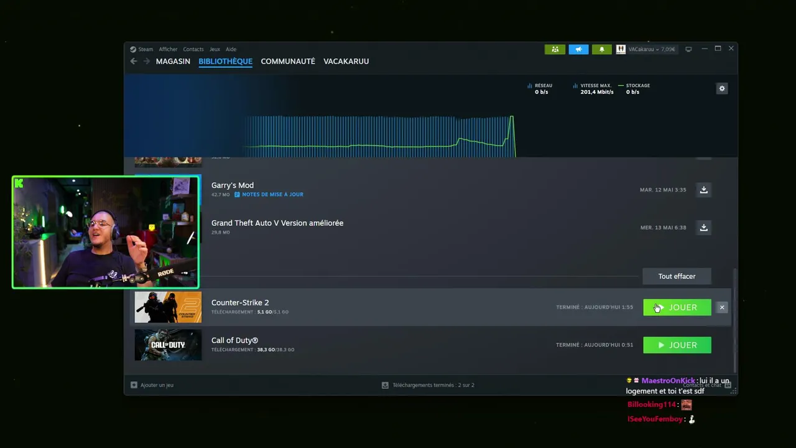Screen dimensions: 796x448
Task: Click the VACakaruu profile avatar
Action: tap(621, 49)
